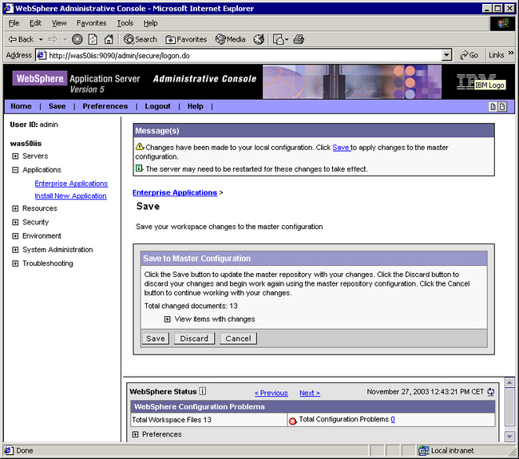Open the File menu
This screenshot has width=519, height=459.
pyautogui.click(x=14, y=23)
